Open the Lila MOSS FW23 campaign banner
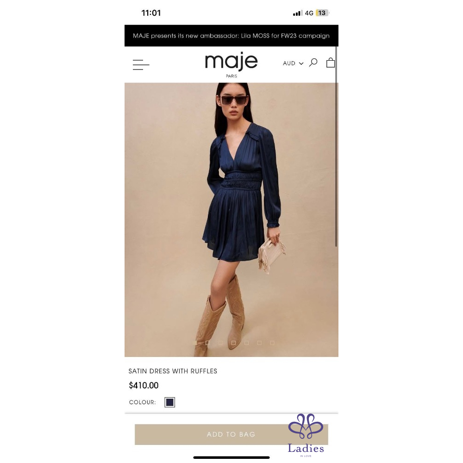This screenshot has width=463, height=463. [x=231, y=36]
